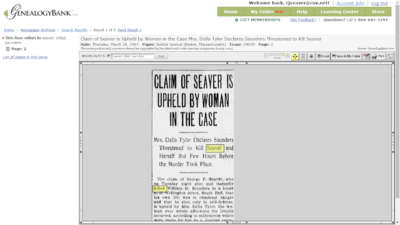Select the third zoom level box
This screenshot has height=225, width=400.
pyautogui.click(x=277, y=54)
